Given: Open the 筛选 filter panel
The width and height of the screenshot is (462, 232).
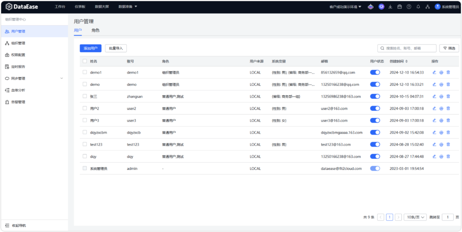Looking at the screenshot, I should point(449,48).
